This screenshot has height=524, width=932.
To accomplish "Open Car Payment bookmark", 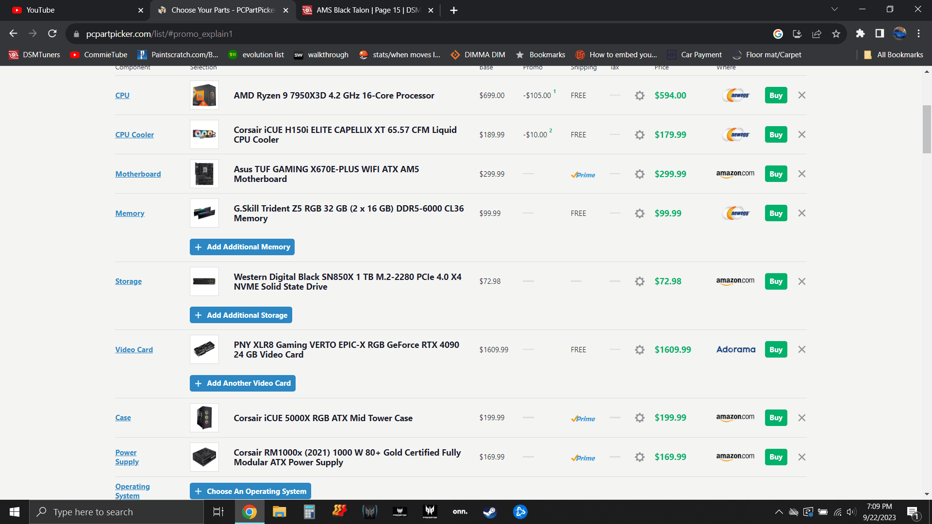I will 695,55.
